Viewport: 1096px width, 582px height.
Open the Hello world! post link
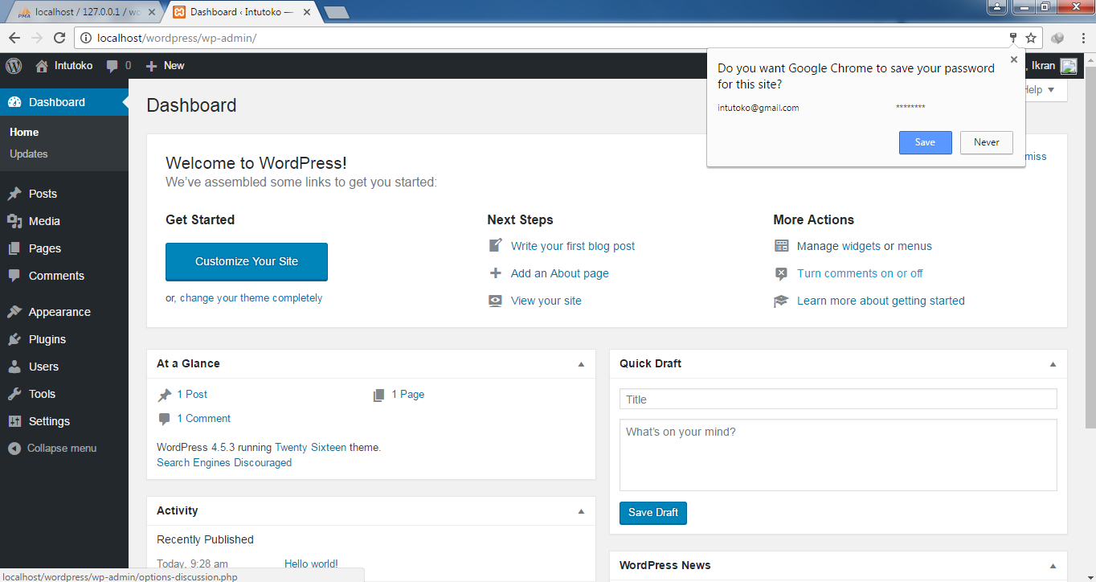(x=311, y=564)
